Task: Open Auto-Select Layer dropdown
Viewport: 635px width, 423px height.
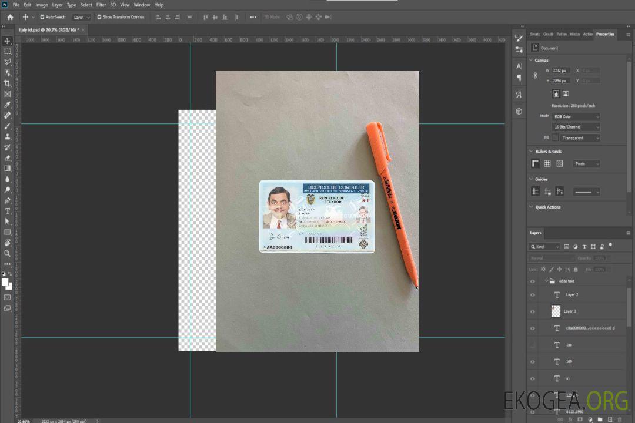Action: (81, 18)
